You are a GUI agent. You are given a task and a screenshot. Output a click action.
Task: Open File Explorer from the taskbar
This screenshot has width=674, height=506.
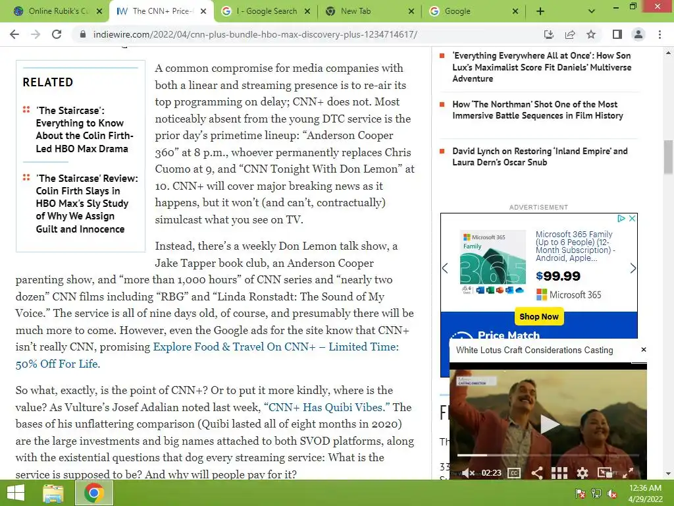(53, 493)
